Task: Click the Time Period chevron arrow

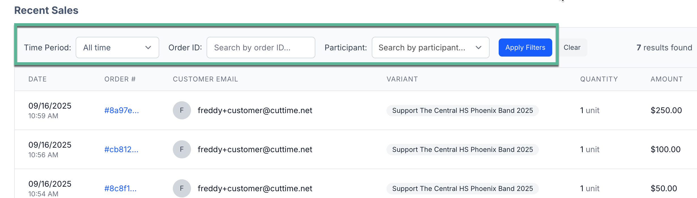Action: pyautogui.click(x=148, y=48)
